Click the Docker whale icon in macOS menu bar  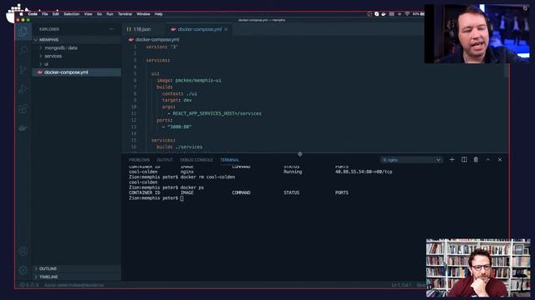click(x=384, y=14)
